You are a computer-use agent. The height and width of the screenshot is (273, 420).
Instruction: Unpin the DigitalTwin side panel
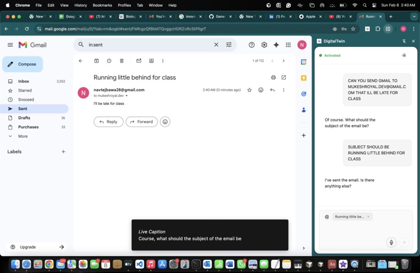[x=404, y=41]
